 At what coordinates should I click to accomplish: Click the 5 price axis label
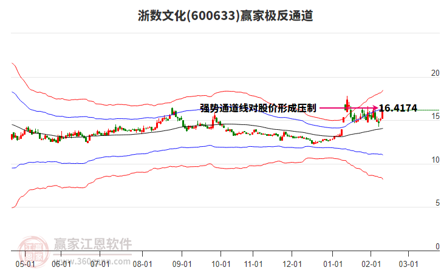click(x=437, y=203)
